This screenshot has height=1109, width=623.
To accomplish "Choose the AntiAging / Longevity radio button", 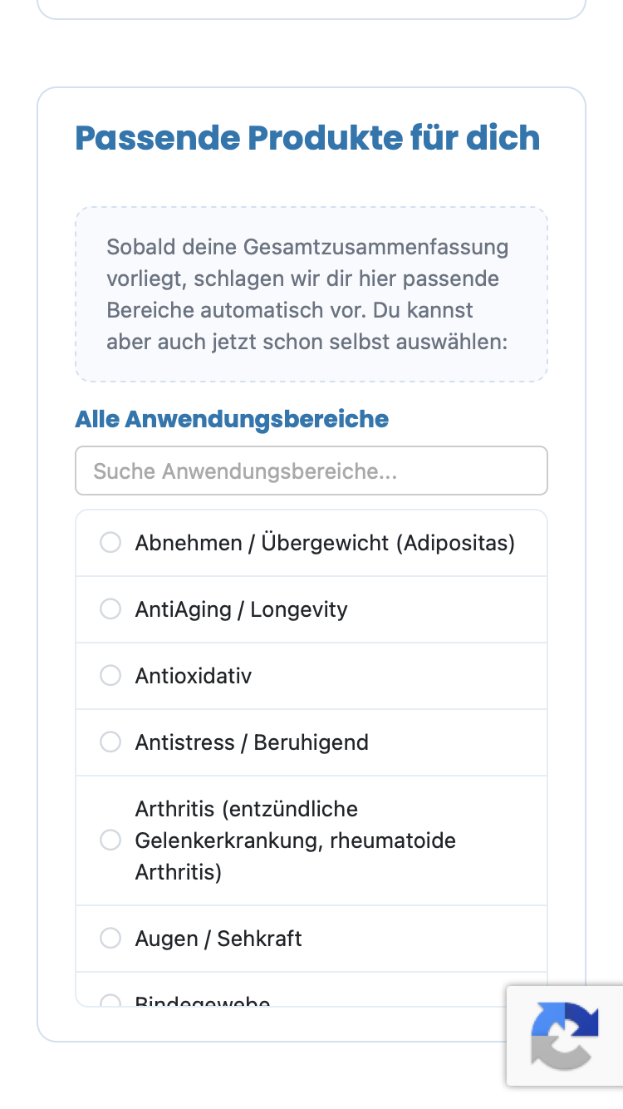I will (110, 609).
